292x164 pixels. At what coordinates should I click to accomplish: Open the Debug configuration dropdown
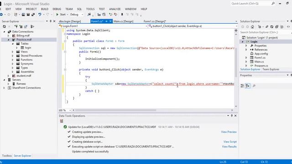click(x=82, y=15)
